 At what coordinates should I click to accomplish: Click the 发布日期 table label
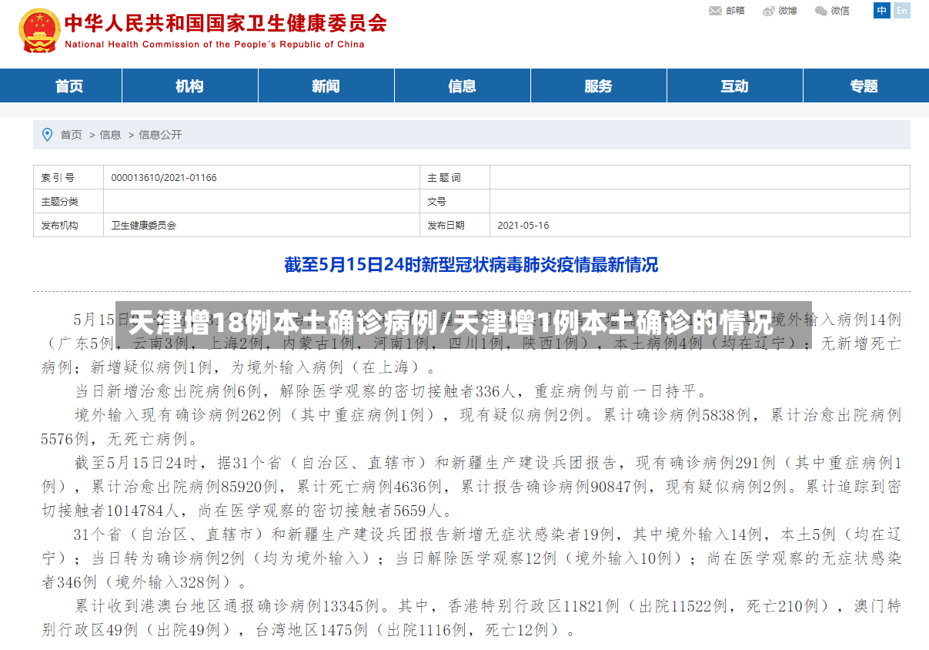click(x=446, y=226)
